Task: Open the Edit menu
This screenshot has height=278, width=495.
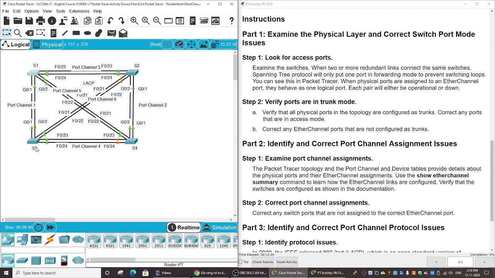Action: [17, 11]
